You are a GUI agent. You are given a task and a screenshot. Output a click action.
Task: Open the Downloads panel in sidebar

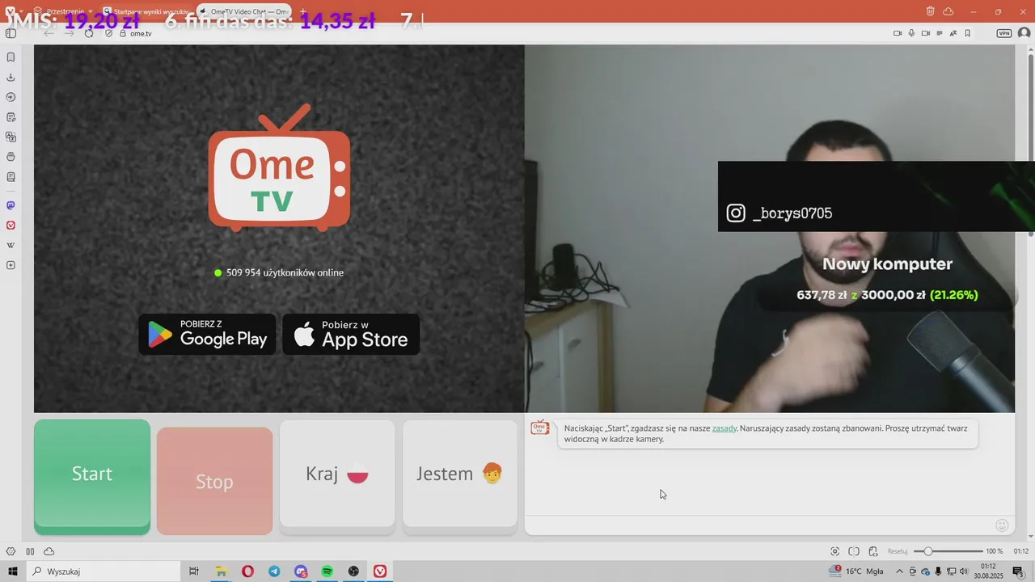11,78
